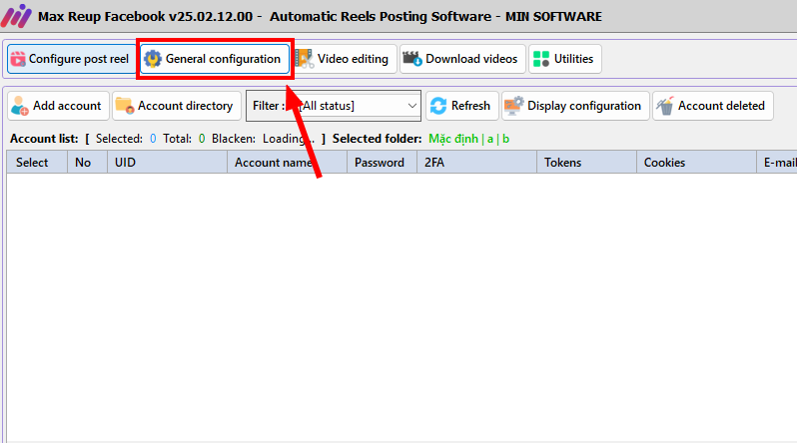
Task: Switch to the Video editing tab
Action: (x=346, y=59)
